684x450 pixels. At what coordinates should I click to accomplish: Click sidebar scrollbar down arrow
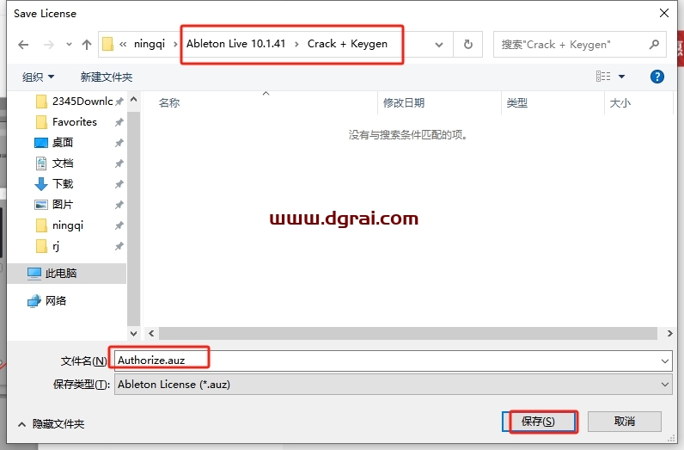(134, 333)
